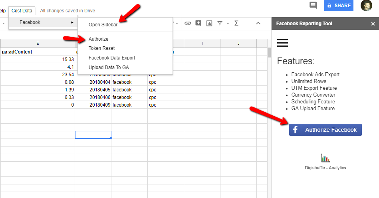Screen dimensions: 379x198
Task: Select column I header
Action: tap(202, 44)
